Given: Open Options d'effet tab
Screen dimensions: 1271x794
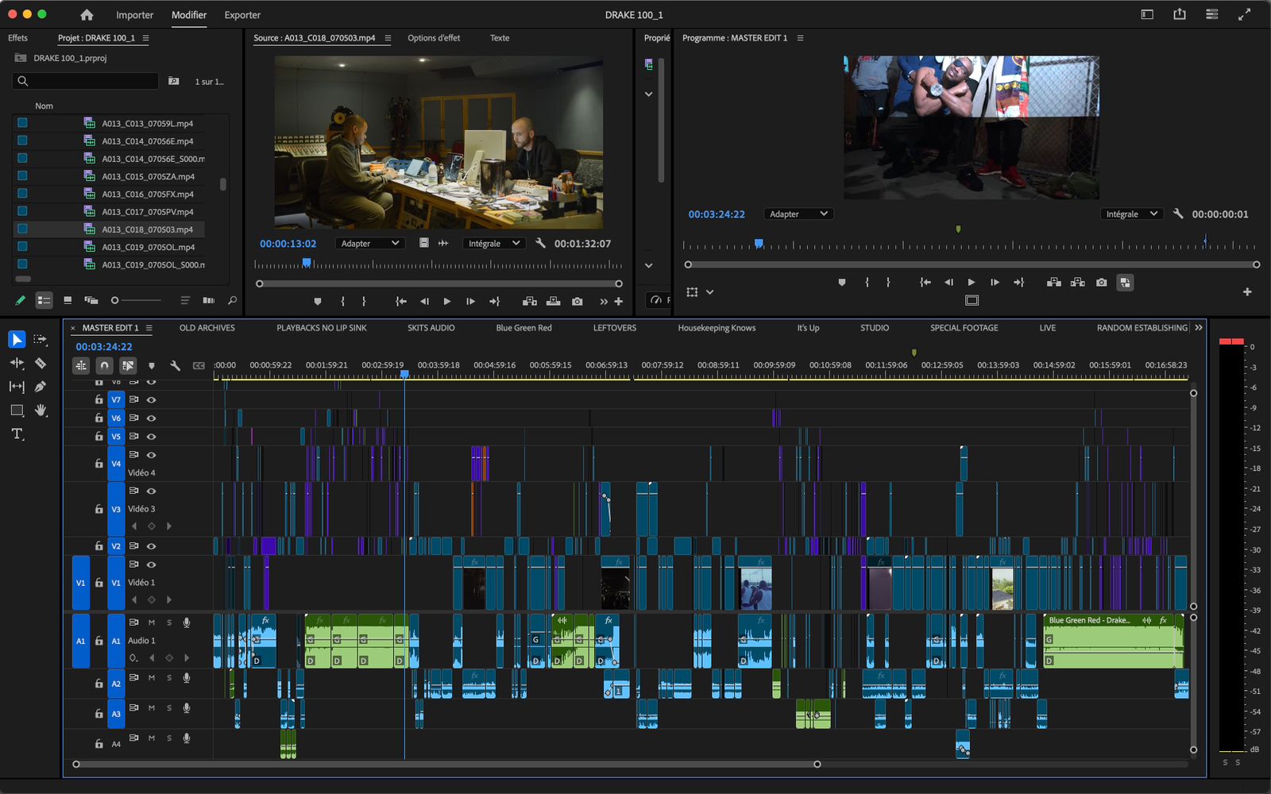Looking at the screenshot, I should point(434,38).
